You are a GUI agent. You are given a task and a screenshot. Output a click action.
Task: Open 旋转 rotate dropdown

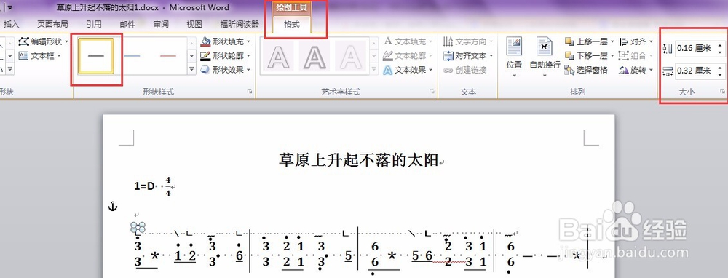coord(636,70)
